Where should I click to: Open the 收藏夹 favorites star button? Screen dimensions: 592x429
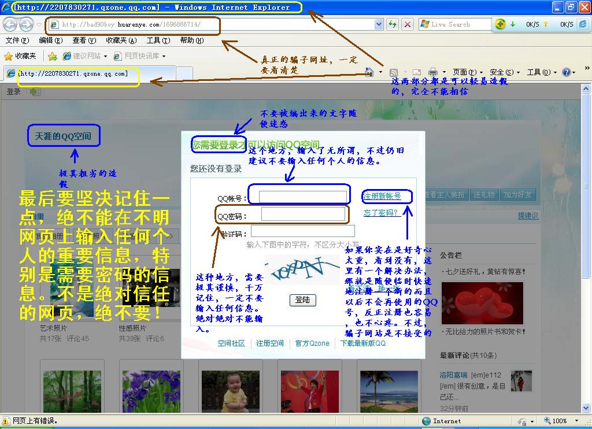[x=20, y=56]
